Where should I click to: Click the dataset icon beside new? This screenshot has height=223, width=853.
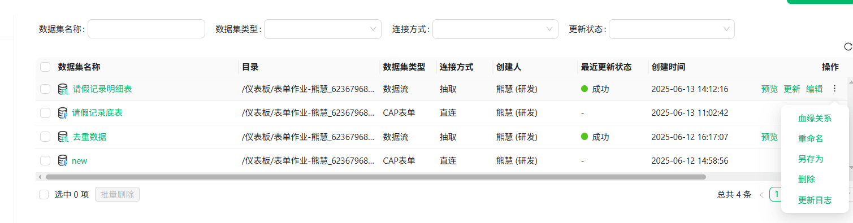(63, 160)
